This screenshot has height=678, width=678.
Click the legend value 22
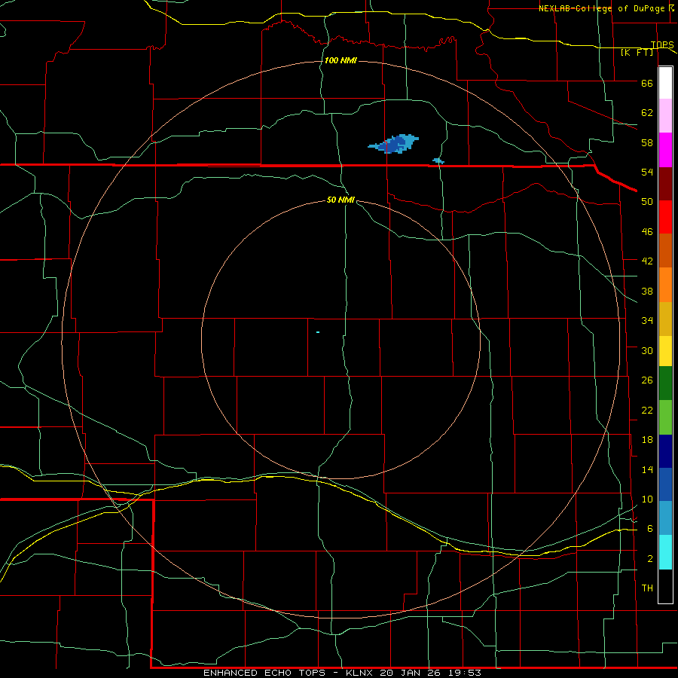[647, 410]
